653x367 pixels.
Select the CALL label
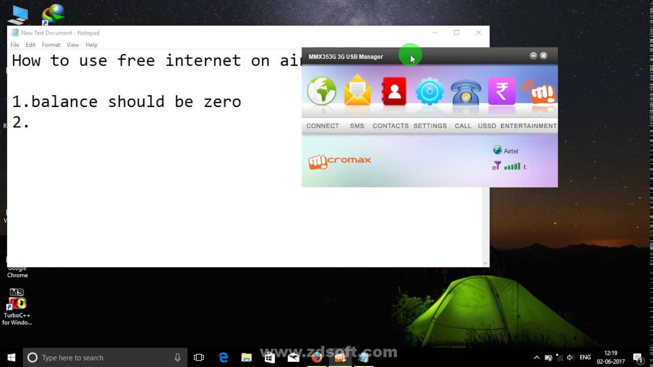[463, 126]
